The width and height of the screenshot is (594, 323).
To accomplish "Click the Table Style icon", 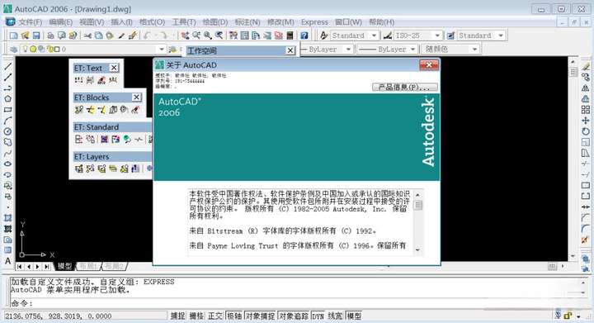I will pyautogui.click(x=450, y=36).
